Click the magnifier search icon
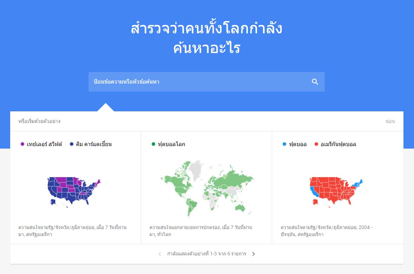Screen dimensions: 414x274 point(315,81)
